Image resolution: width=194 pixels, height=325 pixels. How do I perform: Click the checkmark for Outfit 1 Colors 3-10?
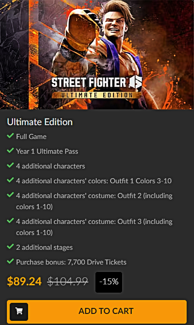click(x=10, y=180)
